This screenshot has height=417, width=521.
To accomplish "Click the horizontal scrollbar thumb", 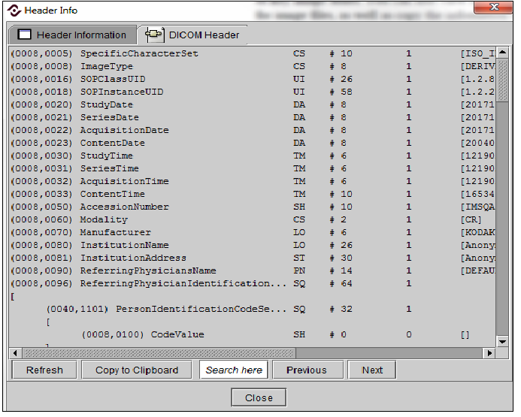I will coord(159,353).
